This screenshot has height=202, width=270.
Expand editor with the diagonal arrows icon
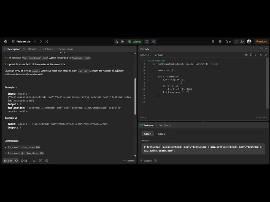pos(266,55)
